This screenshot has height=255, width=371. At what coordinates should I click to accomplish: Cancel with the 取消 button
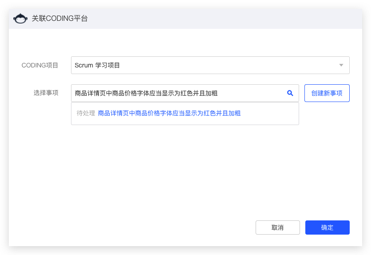click(277, 228)
